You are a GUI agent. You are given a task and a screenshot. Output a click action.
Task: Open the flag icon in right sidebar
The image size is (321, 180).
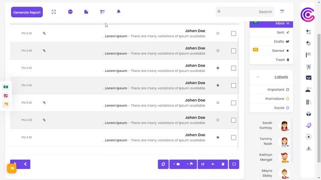(x=308, y=54)
